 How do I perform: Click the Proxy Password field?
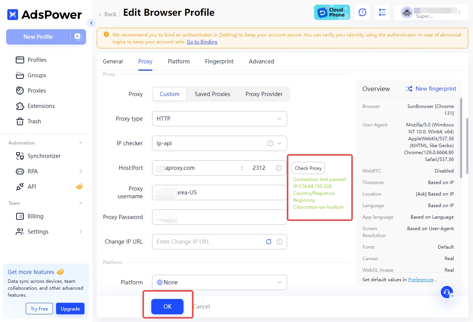[220, 217]
